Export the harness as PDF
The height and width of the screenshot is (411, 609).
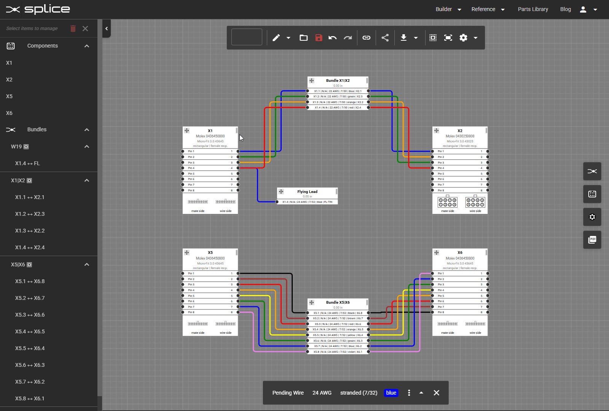pyautogui.click(x=592, y=240)
